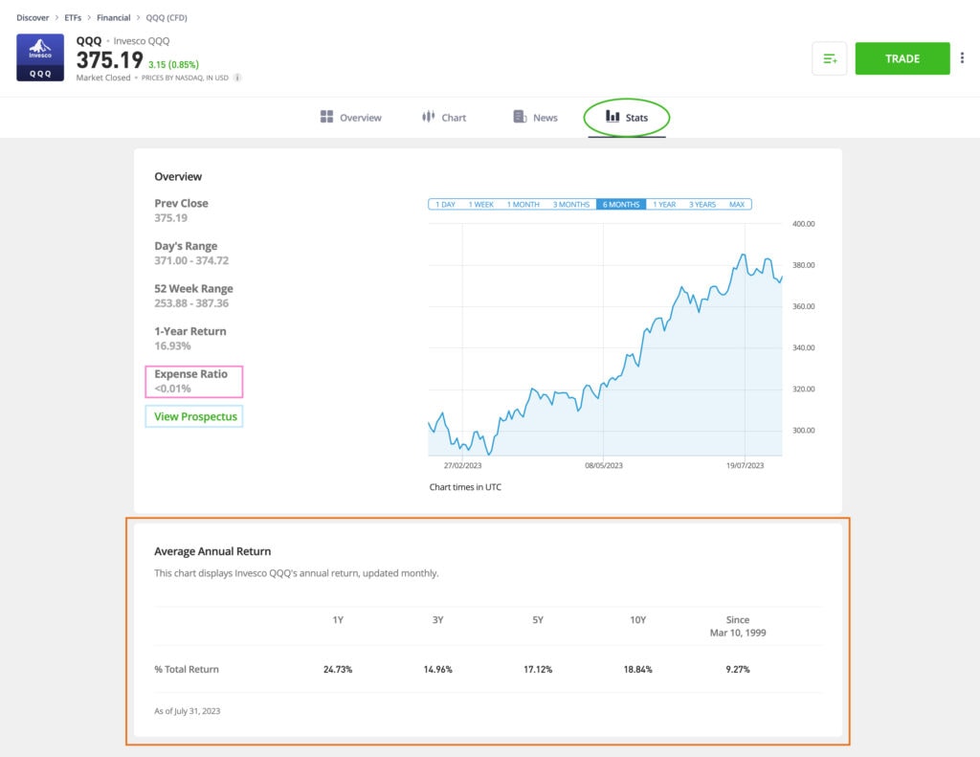The width and height of the screenshot is (980, 757).
Task: Open the three-dot more options menu
Action: pos(962,58)
